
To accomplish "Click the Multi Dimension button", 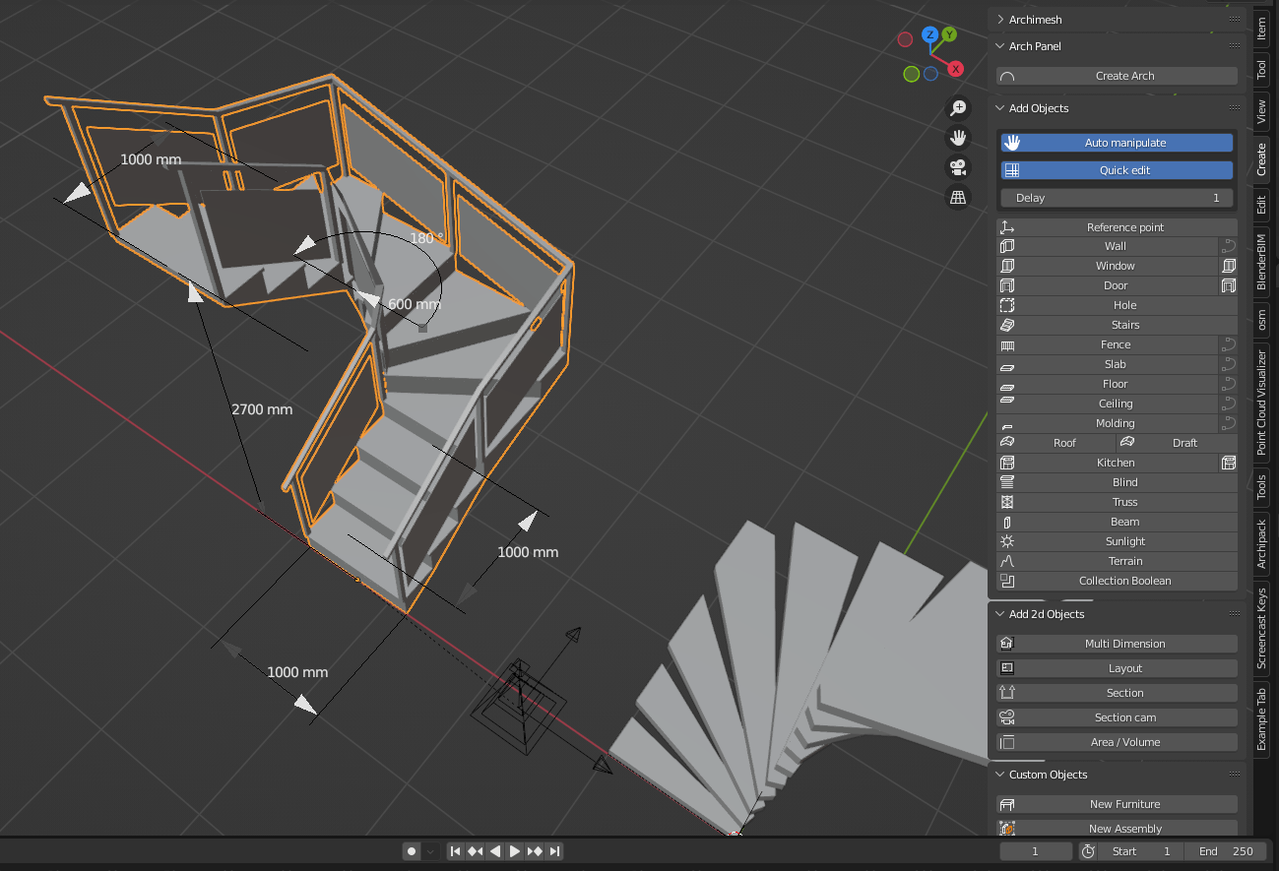I will (x=1116, y=643).
